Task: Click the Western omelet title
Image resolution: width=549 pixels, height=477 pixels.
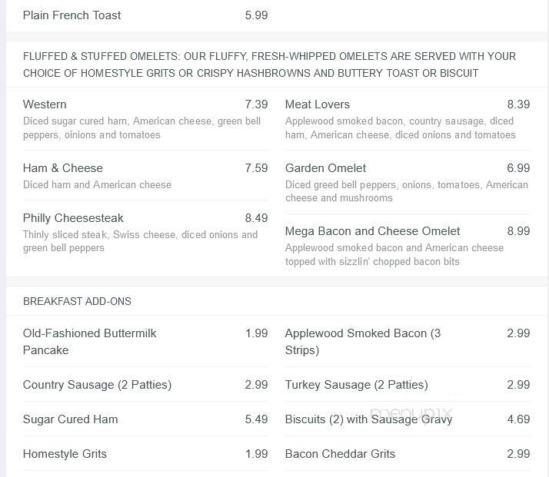Action: coord(45,104)
